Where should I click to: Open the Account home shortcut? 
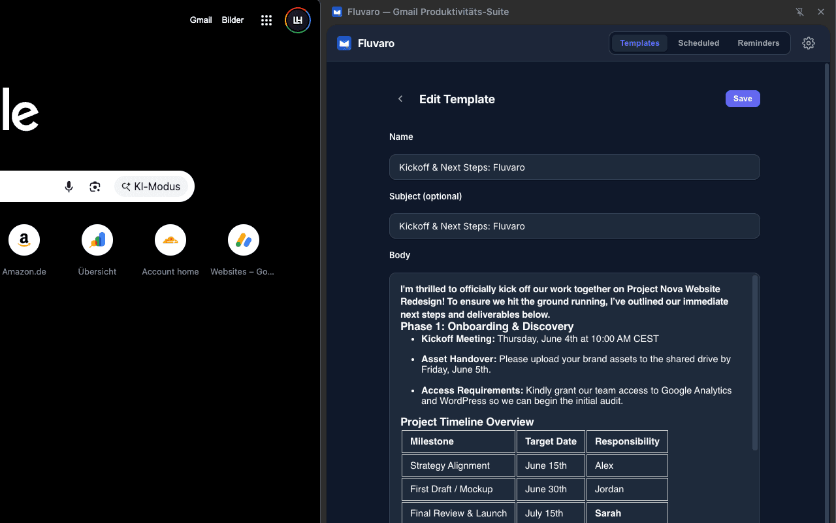(170, 250)
